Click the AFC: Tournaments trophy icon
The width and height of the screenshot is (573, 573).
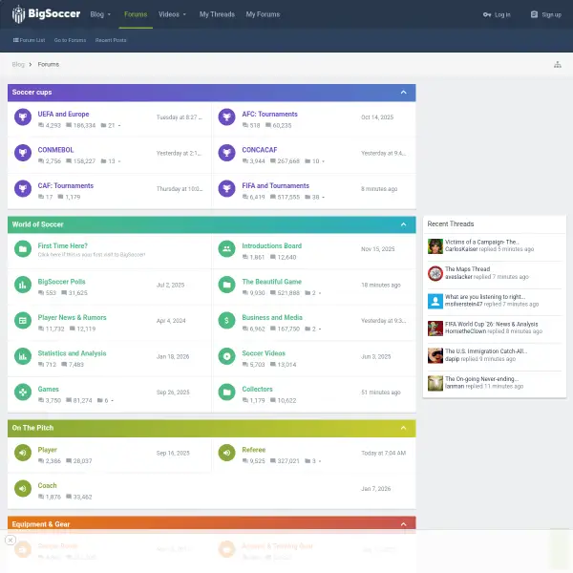226,117
